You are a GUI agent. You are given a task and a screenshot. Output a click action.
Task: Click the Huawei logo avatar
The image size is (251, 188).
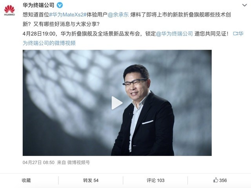coord(9,10)
